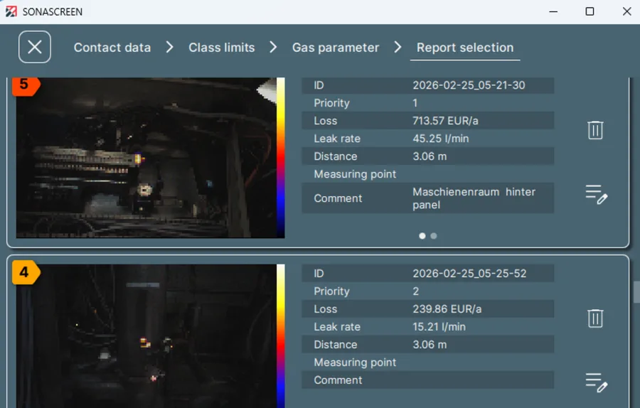Click the color scale bar beside the leak 4 image
Viewport: 640px width, 408px height.
pyautogui.click(x=280, y=336)
